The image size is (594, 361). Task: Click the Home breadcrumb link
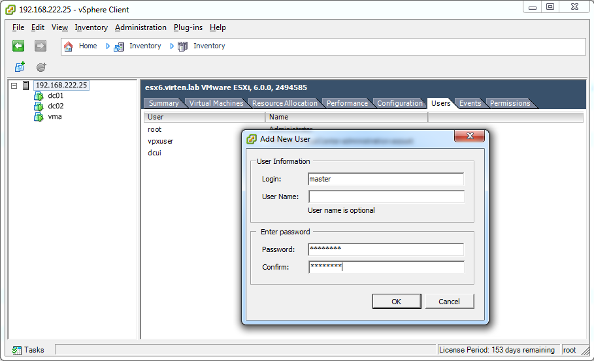pyautogui.click(x=88, y=46)
